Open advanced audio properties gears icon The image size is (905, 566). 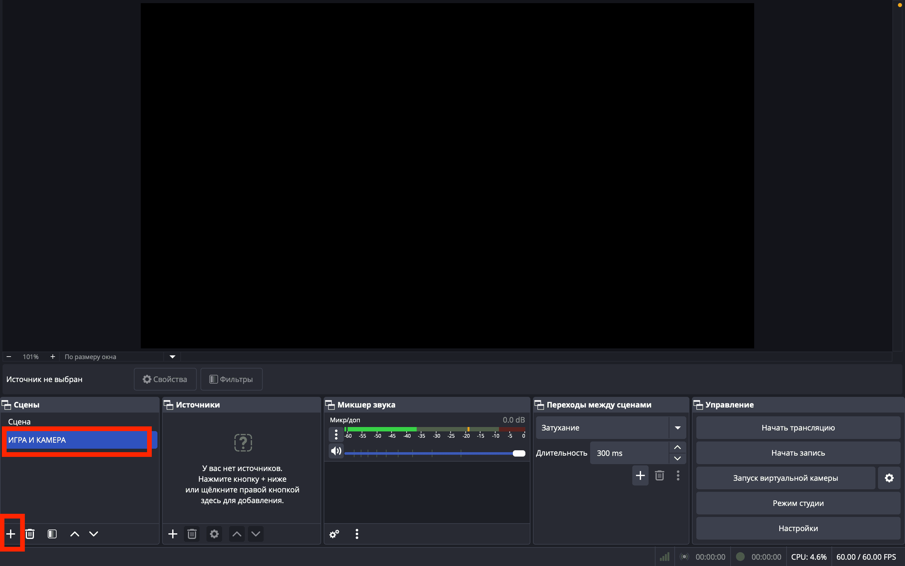(334, 534)
